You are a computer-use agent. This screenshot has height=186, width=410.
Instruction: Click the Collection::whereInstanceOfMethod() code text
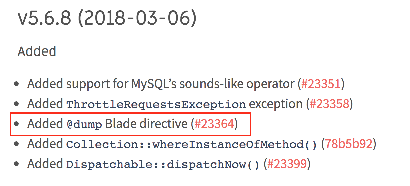(192, 145)
